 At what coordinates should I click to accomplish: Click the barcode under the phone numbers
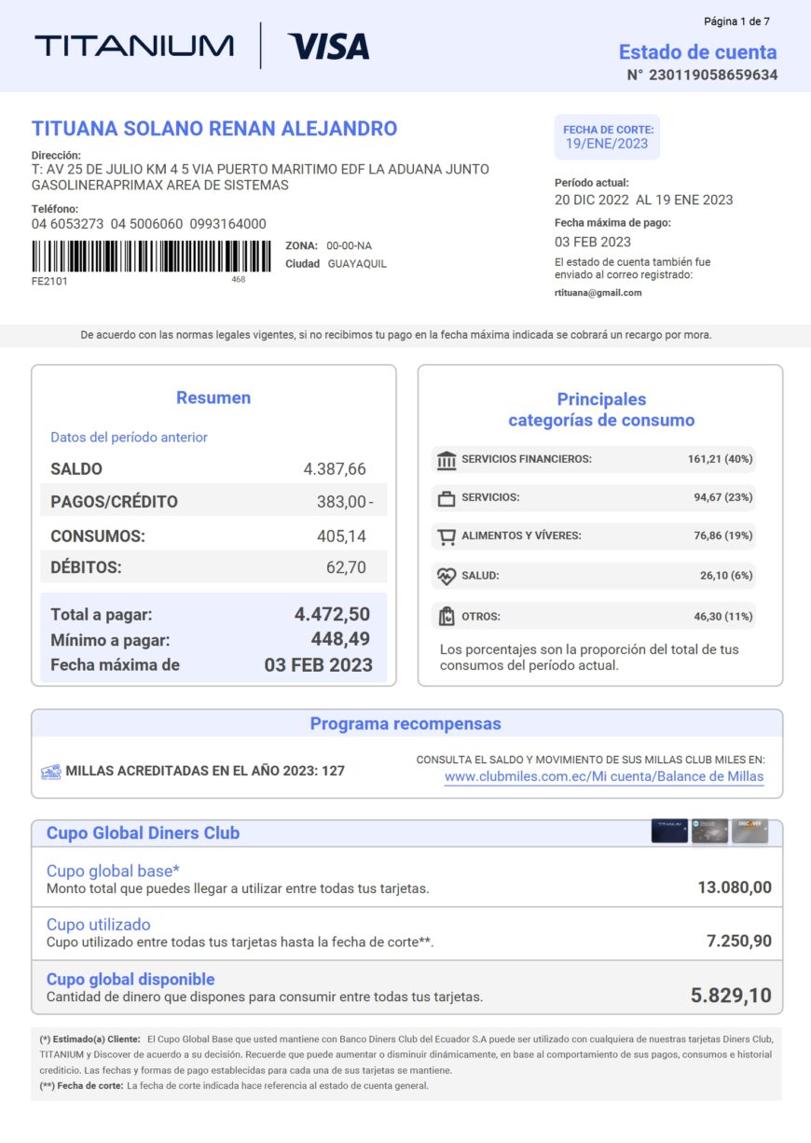pos(153,256)
